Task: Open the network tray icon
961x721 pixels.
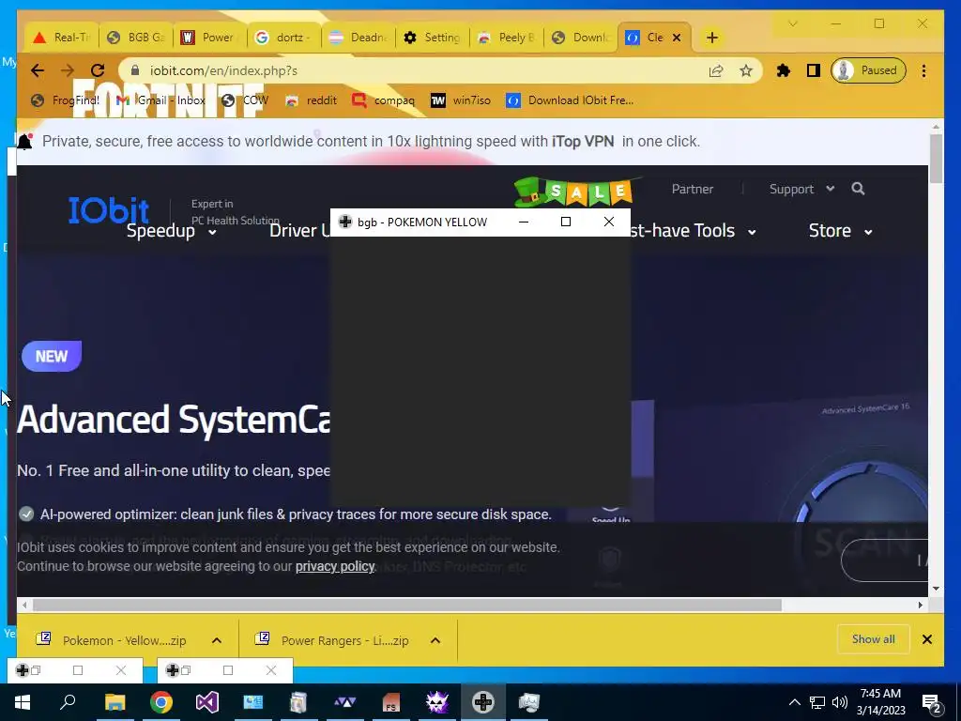Action: (x=817, y=702)
